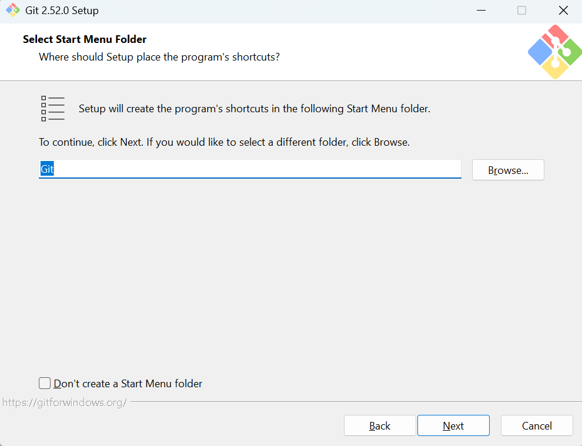Click the "To continue, click Next" instruction text
Viewport: 582px width, 446px height.
click(224, 142)
